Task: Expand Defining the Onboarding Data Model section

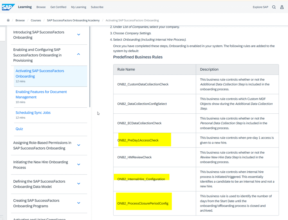Action: point(79,184)
